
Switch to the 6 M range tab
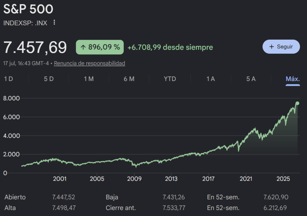(x=129, y=79)
